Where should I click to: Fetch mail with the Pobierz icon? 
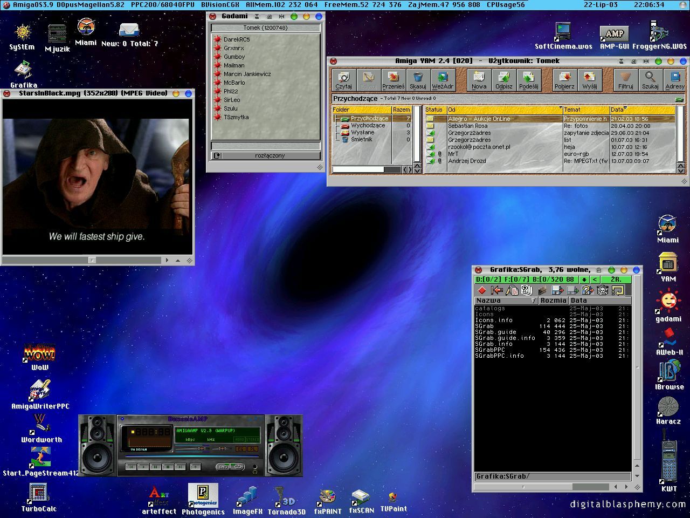pyautogui.click(x=564, y=80)
